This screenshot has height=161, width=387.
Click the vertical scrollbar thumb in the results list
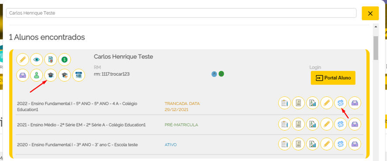(376, 48)
